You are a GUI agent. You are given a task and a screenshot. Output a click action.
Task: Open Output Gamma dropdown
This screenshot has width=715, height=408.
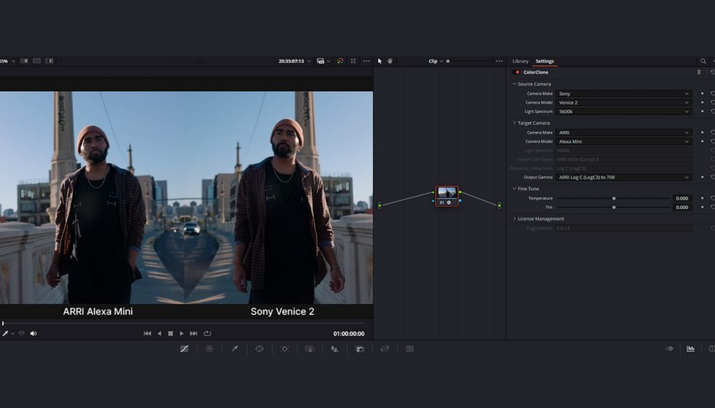tap(623, 177)
